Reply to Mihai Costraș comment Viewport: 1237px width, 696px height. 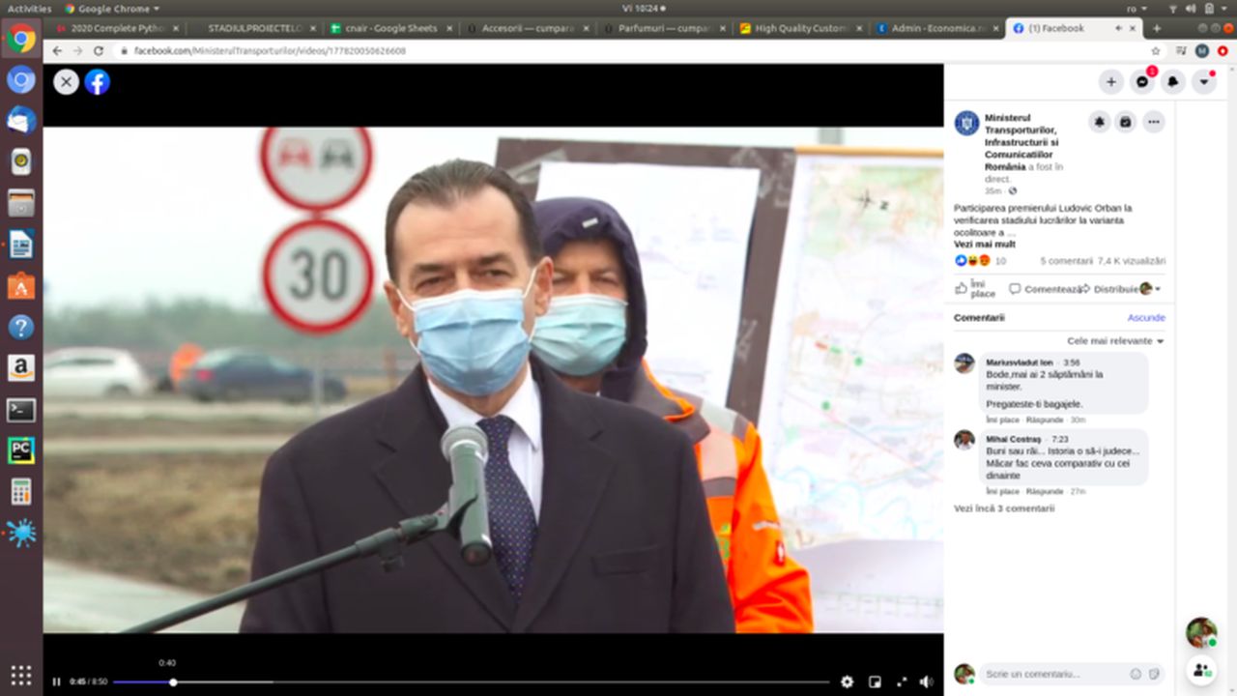[x=1044, y=491]
